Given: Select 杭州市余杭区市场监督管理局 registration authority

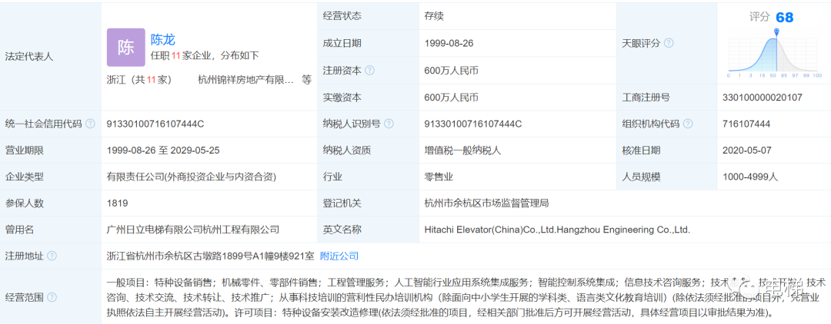Looking at the screenshot, I should (x=486, y=203).
